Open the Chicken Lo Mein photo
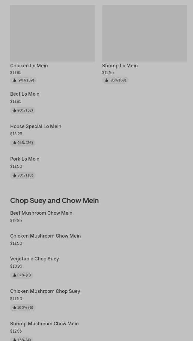Viewport: 193px width, 341px height. point(52,33)
